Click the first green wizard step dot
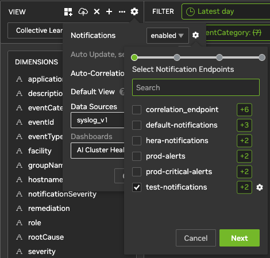This screenshot has width=270, height=258. 134,57
